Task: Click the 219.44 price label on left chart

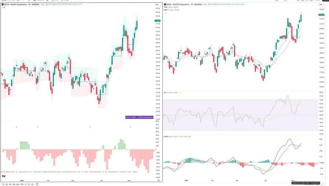Action: [x=158, y=21]
